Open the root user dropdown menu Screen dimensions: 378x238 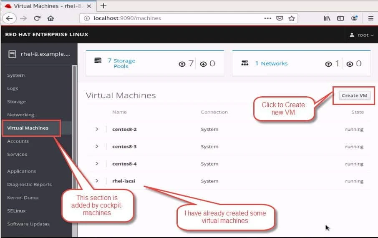[362, 35]
